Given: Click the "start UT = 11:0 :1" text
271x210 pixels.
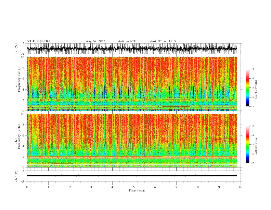Looking at the screenshot, I should pos(165,41).
